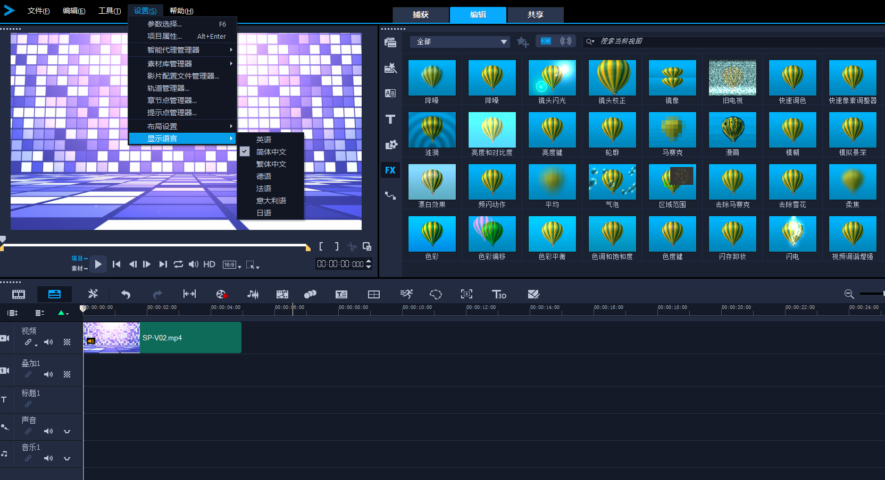Click the Mark-in bracket in the preview panel
Screen dimensions: 885x480
click(321, 246)
